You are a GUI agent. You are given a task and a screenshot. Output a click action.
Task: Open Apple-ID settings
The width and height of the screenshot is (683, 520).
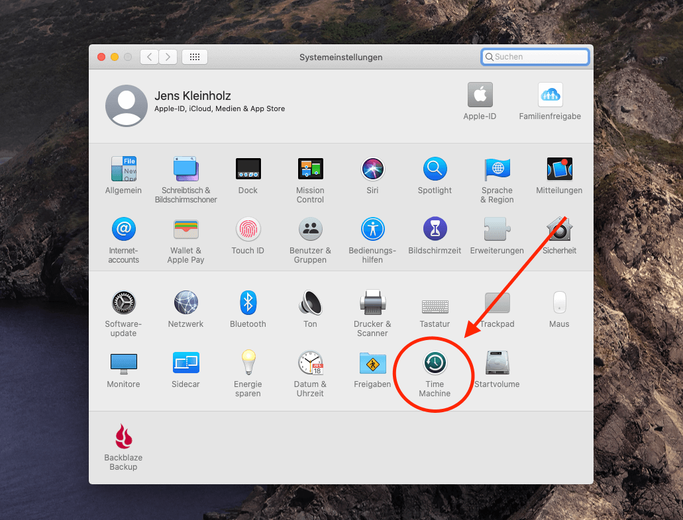tap(480, 95)
